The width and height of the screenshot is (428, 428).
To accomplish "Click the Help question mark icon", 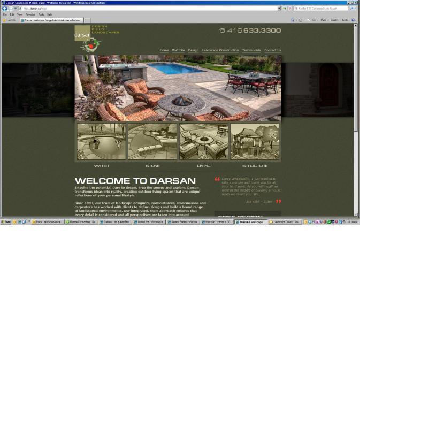I will [353, 20].
